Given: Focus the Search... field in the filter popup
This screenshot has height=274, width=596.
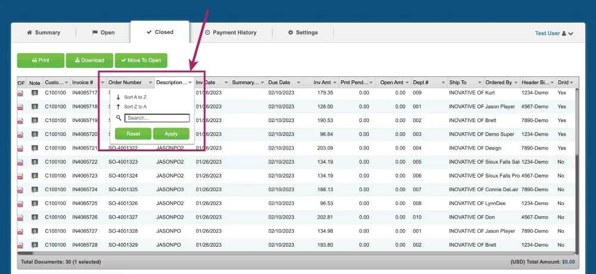Looking at the screenshot, I should coord(157,118).
